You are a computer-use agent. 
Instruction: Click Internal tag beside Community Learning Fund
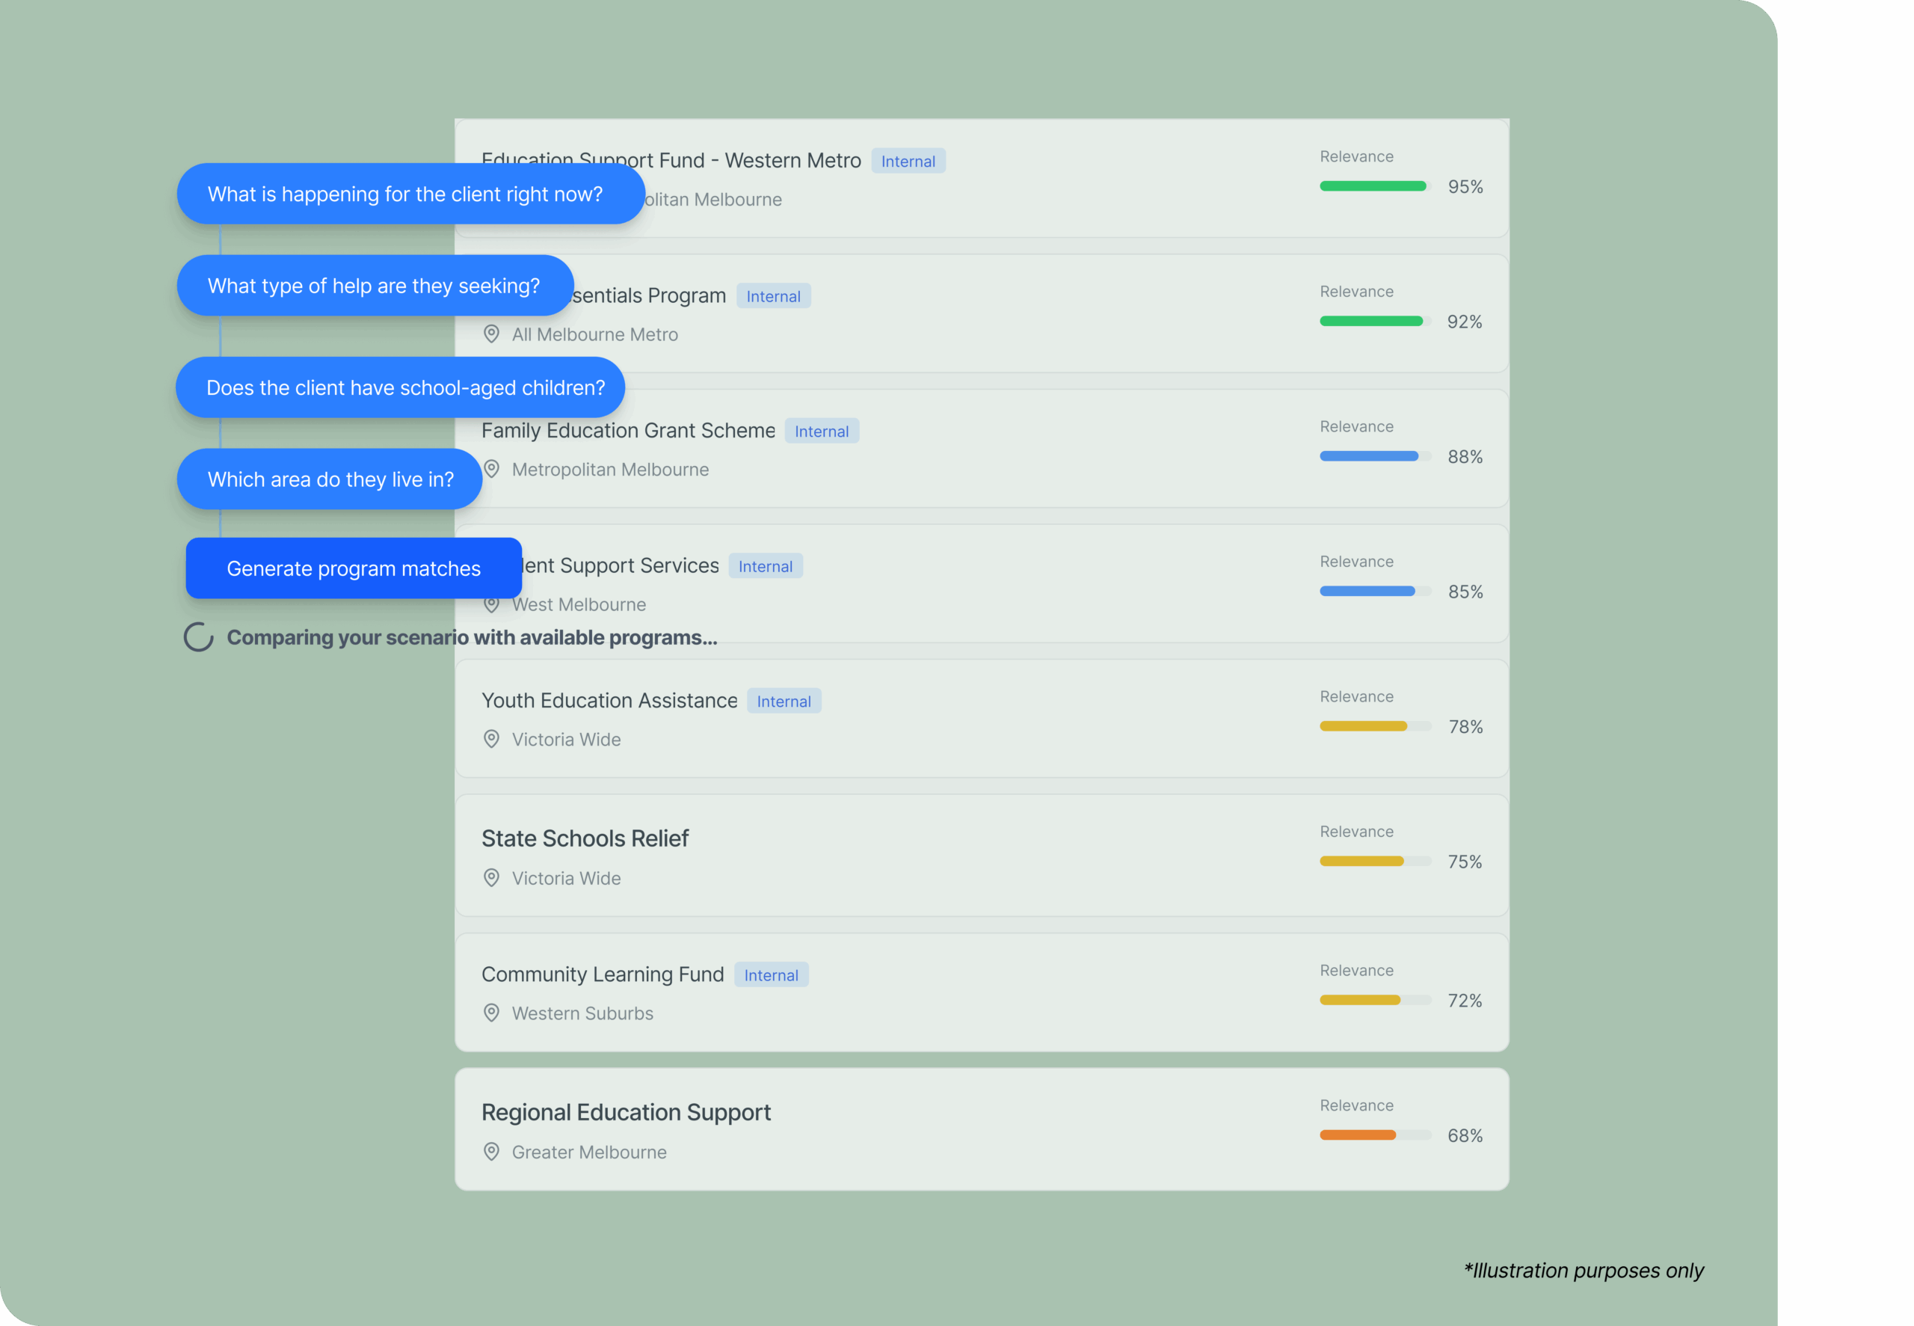[x=771, y=975]
